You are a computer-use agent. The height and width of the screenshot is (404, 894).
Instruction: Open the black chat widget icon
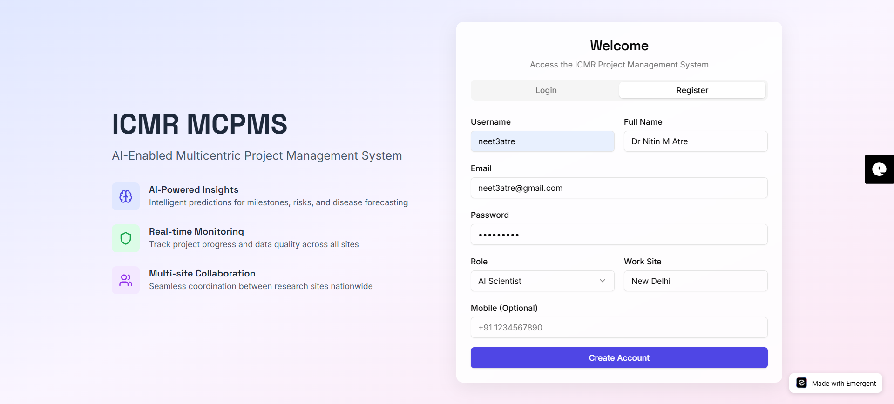[879, 169]
